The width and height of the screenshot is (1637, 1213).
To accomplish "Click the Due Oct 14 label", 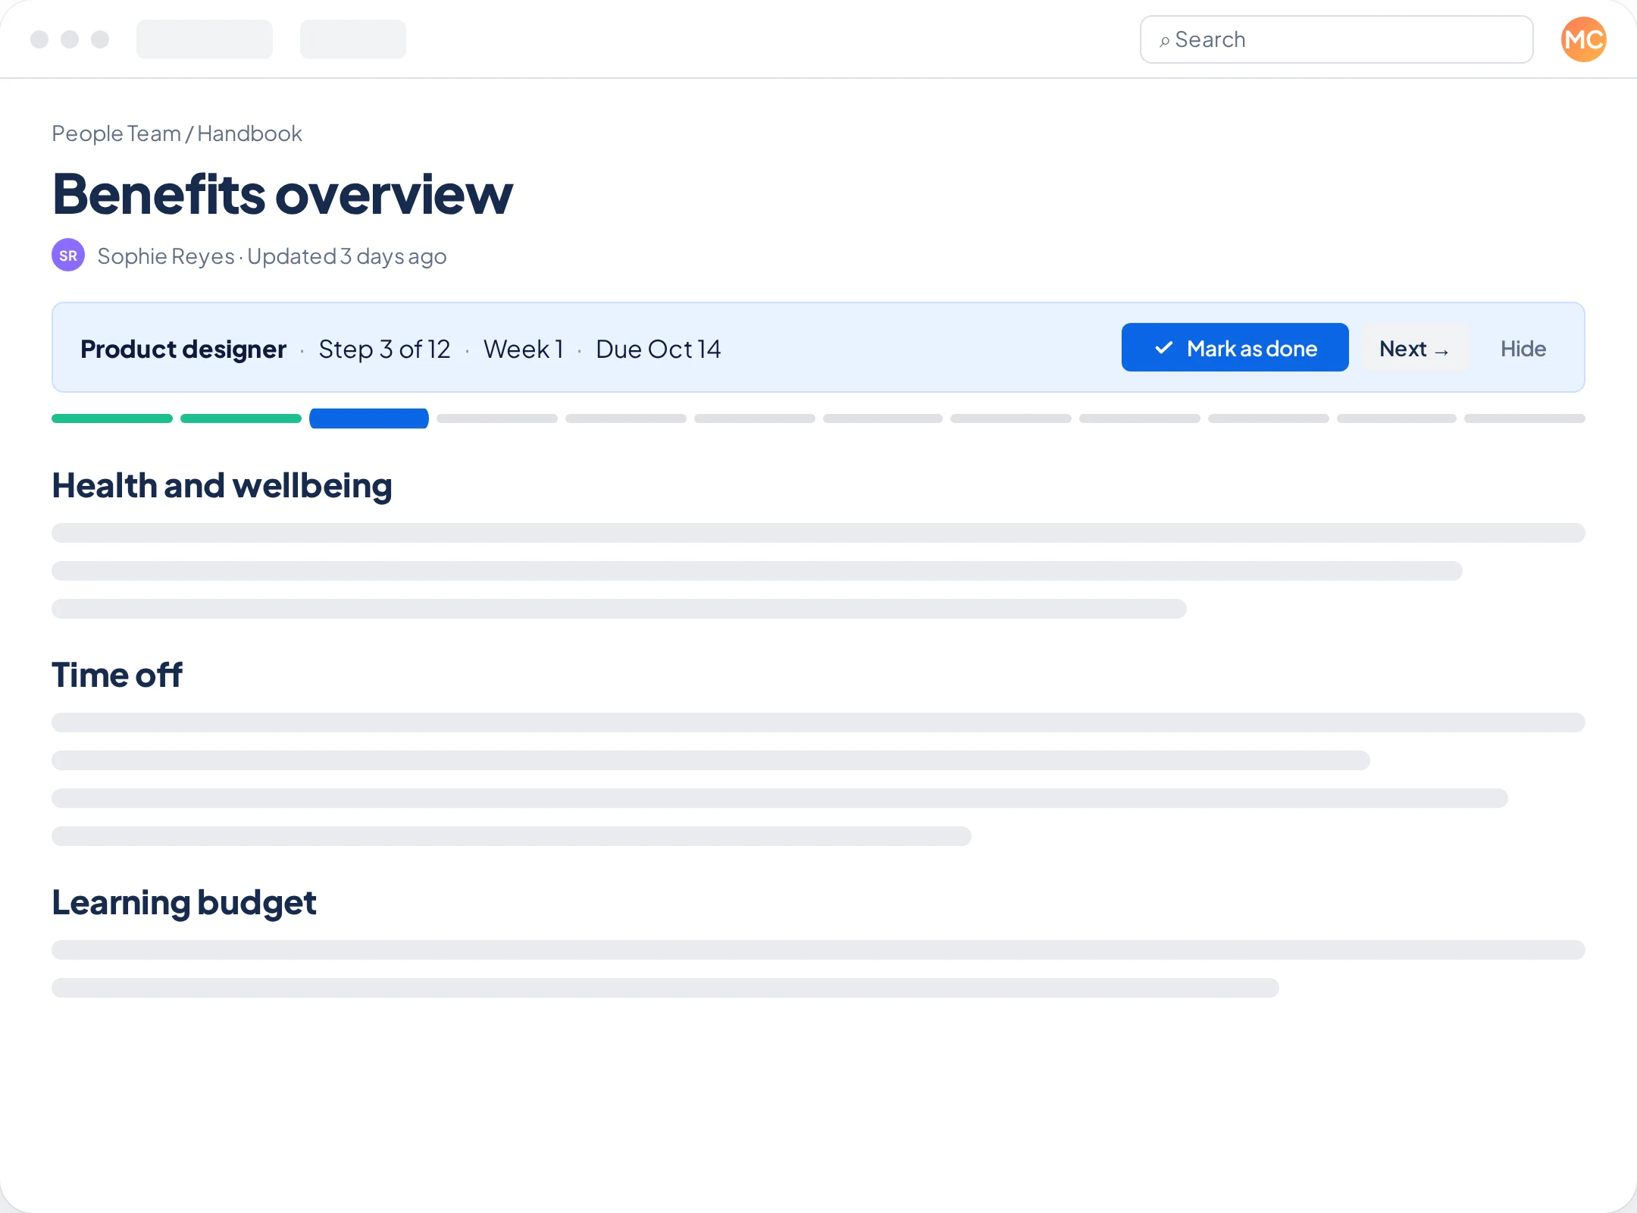I will click(x=658, y=349).
